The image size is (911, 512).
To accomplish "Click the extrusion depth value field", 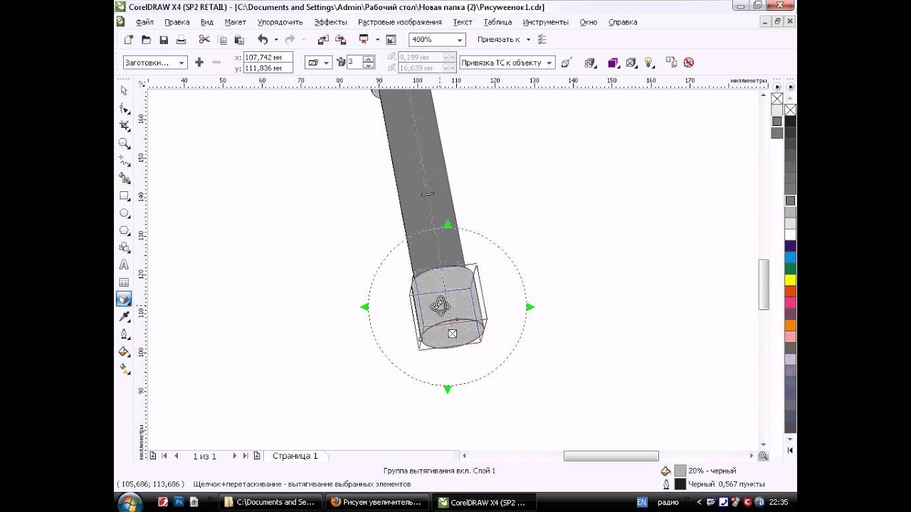I will click(x=354, y=63).
